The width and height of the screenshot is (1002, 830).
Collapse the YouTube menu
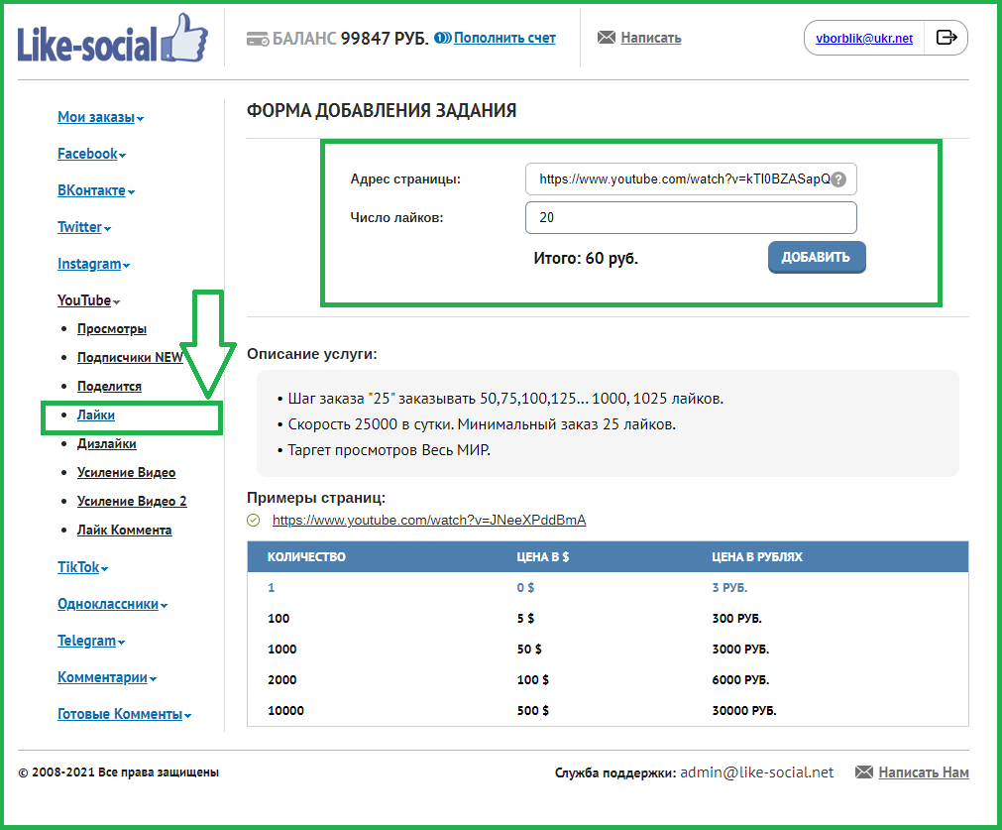click(88, 300)
